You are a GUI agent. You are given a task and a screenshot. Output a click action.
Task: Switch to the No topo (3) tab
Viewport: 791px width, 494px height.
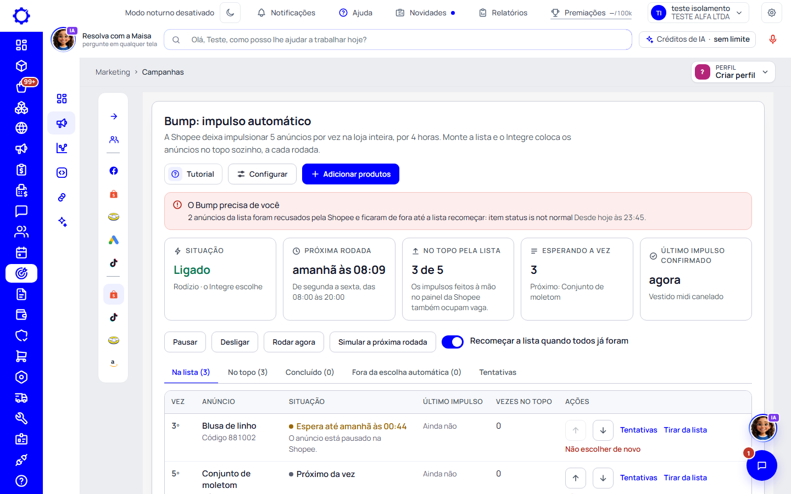tap(248, 372)
